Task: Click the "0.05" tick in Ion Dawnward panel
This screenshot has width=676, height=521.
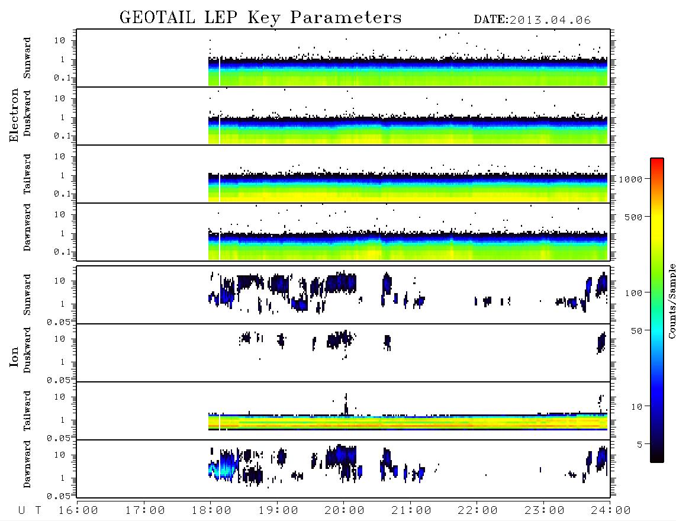Action: click(58, 496)
